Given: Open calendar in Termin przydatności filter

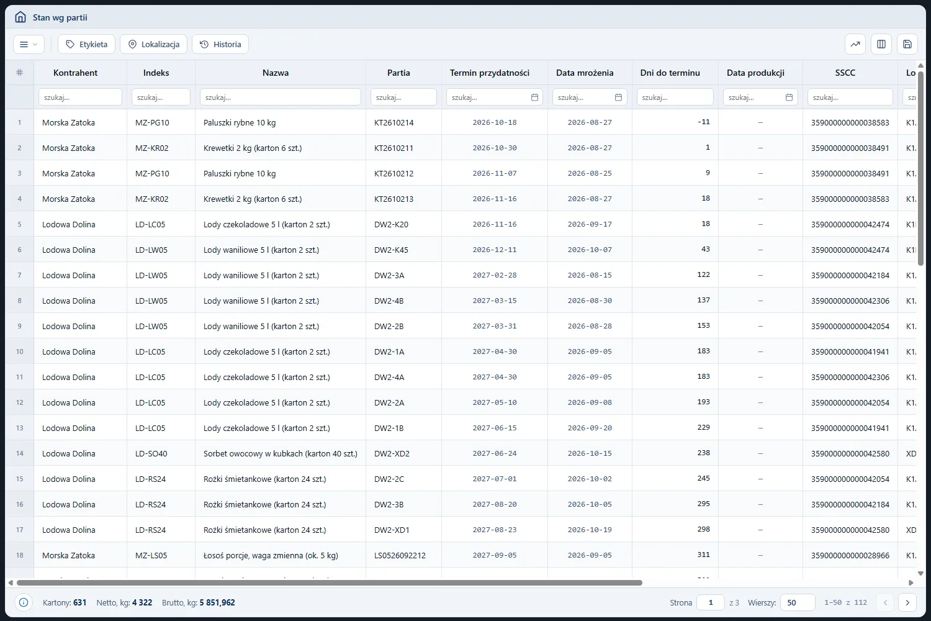Looking at the screenshot, I should [x=535, y=97].
